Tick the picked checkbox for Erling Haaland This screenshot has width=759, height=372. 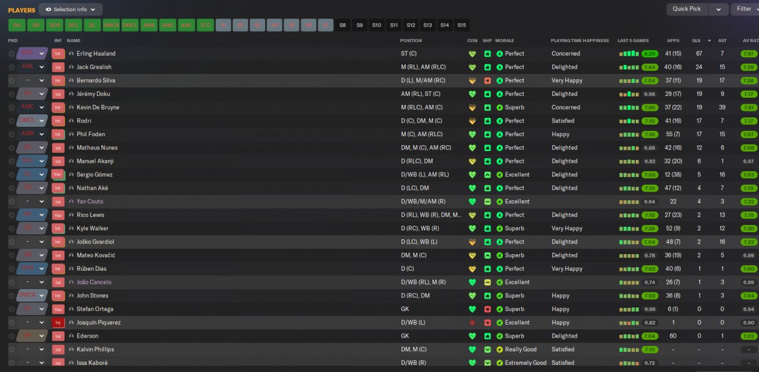(12, 53)
